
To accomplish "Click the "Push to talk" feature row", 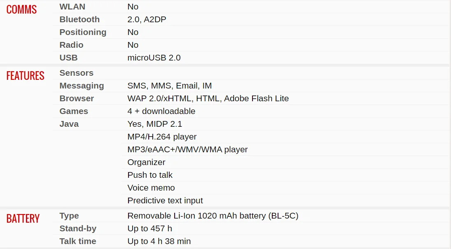I will click(x=150, y=175).
